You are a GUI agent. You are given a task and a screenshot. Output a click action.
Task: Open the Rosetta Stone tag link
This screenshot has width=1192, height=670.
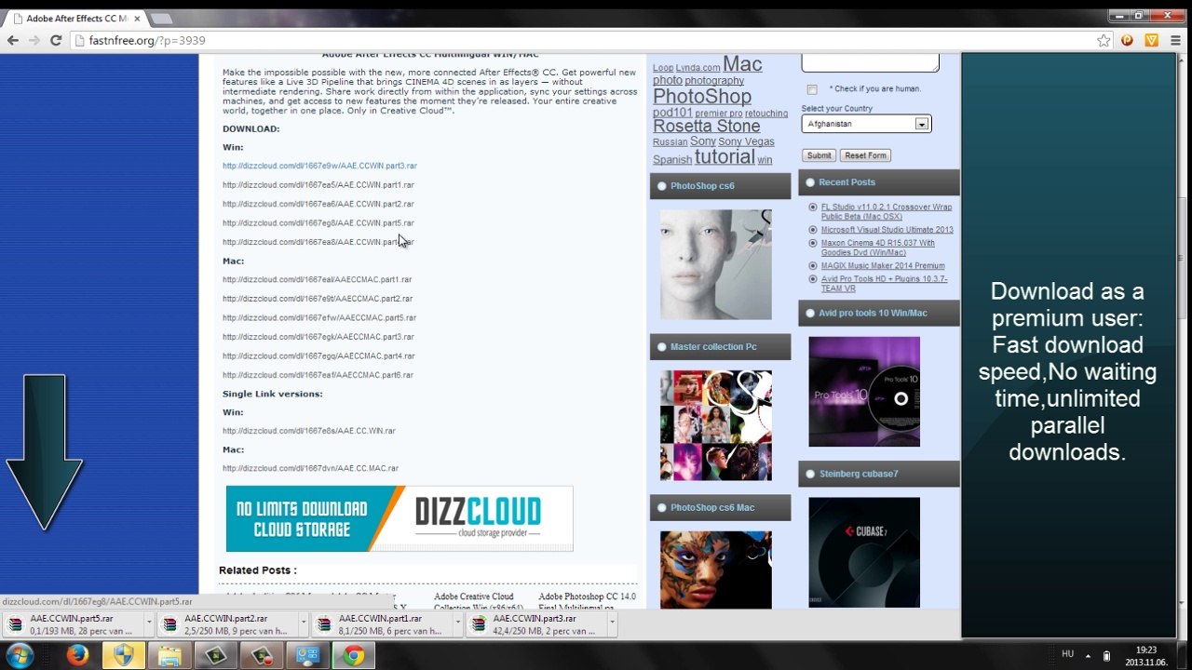706,127
